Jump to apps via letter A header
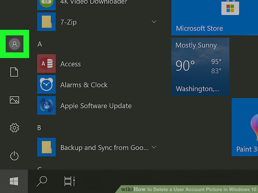This screenshot has width=258, height=193. [40, 44]
